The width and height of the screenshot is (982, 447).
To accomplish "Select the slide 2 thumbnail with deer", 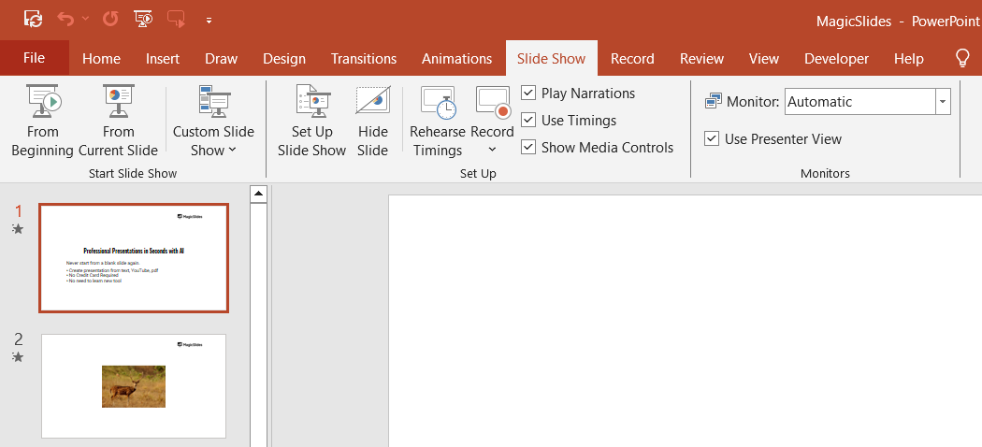I will coord(134,386).
